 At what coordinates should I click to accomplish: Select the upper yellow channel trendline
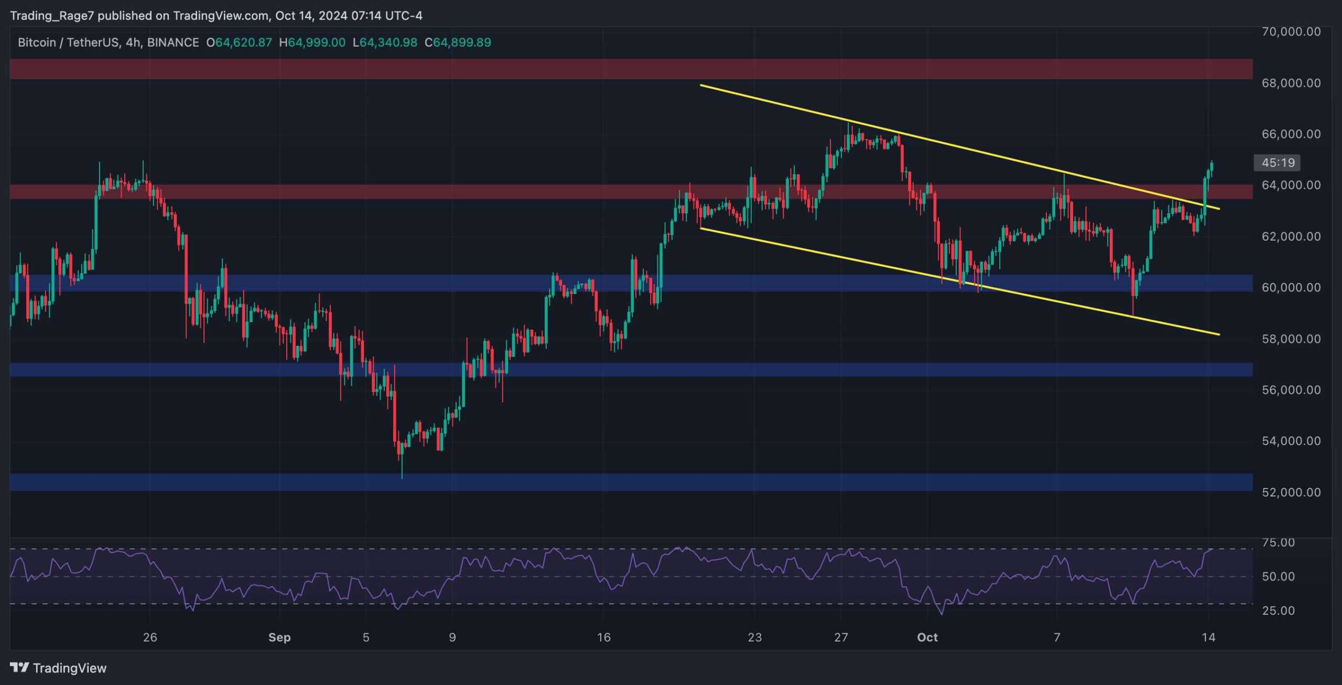click(x=959, y=147)
